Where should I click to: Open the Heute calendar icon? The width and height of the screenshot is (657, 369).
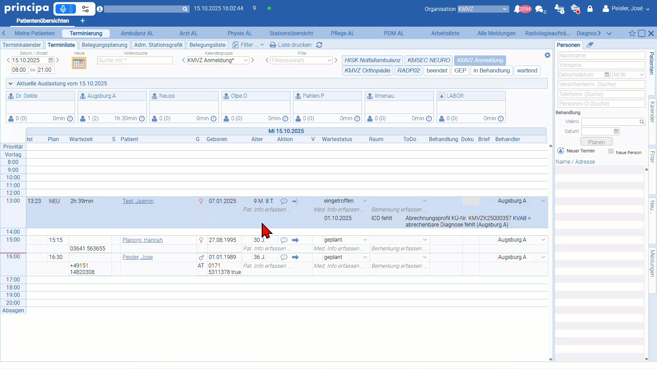click(79, 63)
